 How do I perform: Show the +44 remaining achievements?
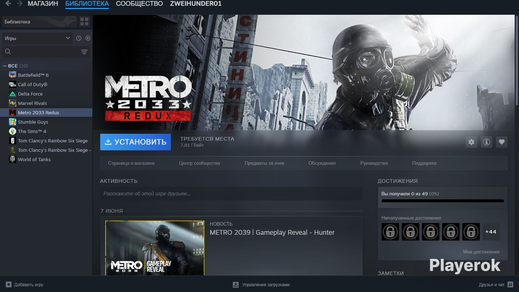tap(491, 232)
